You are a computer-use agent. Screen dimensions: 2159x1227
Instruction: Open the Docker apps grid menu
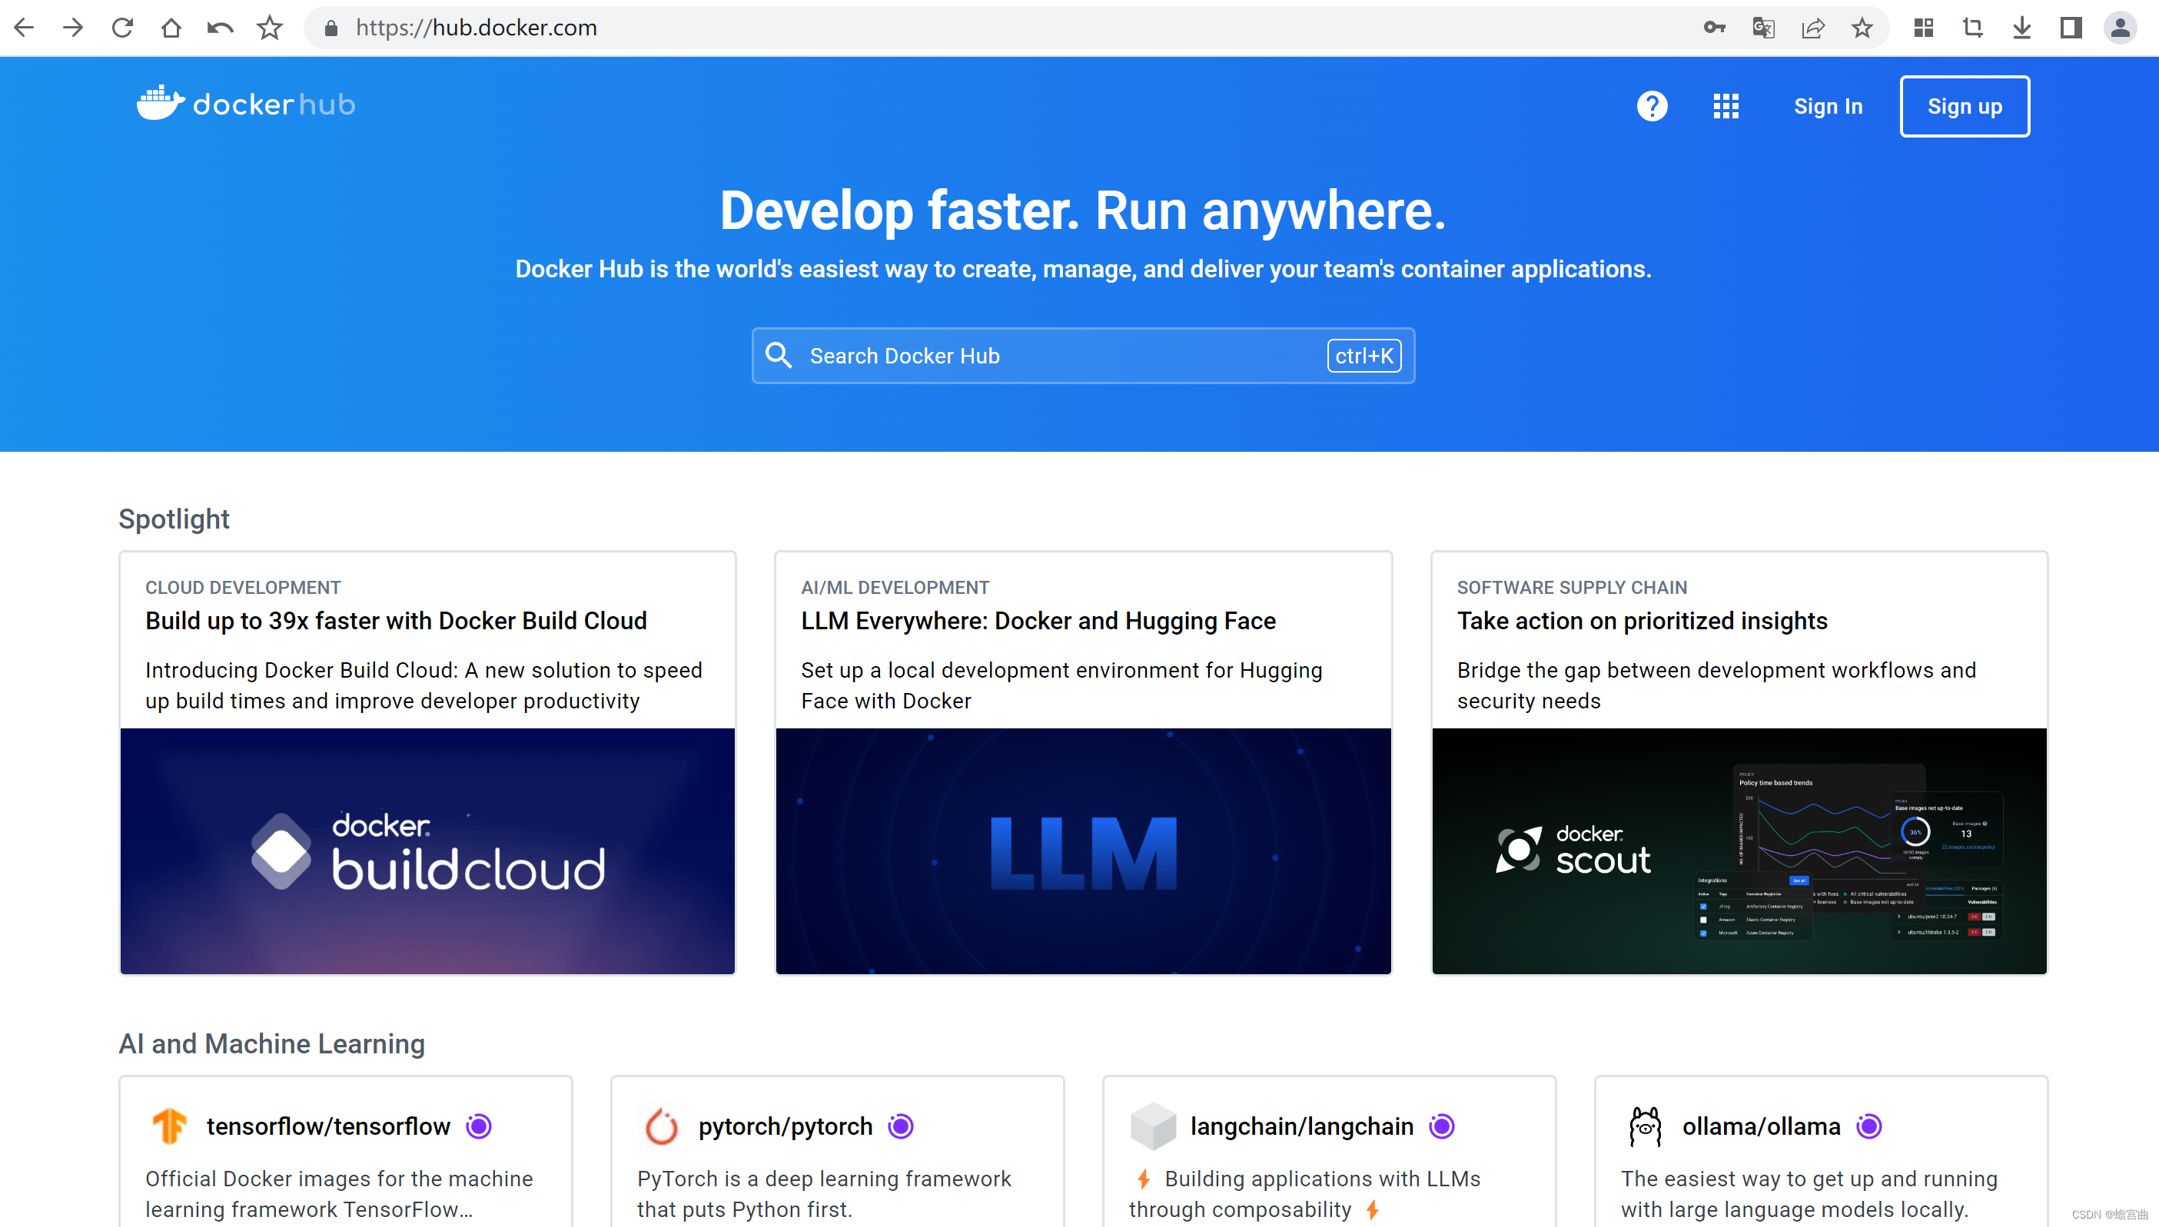click(x=1726, y=106)
